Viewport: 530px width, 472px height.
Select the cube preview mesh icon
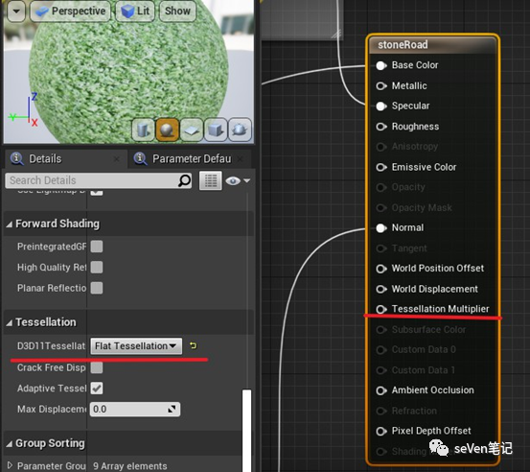tap(216, 130)
